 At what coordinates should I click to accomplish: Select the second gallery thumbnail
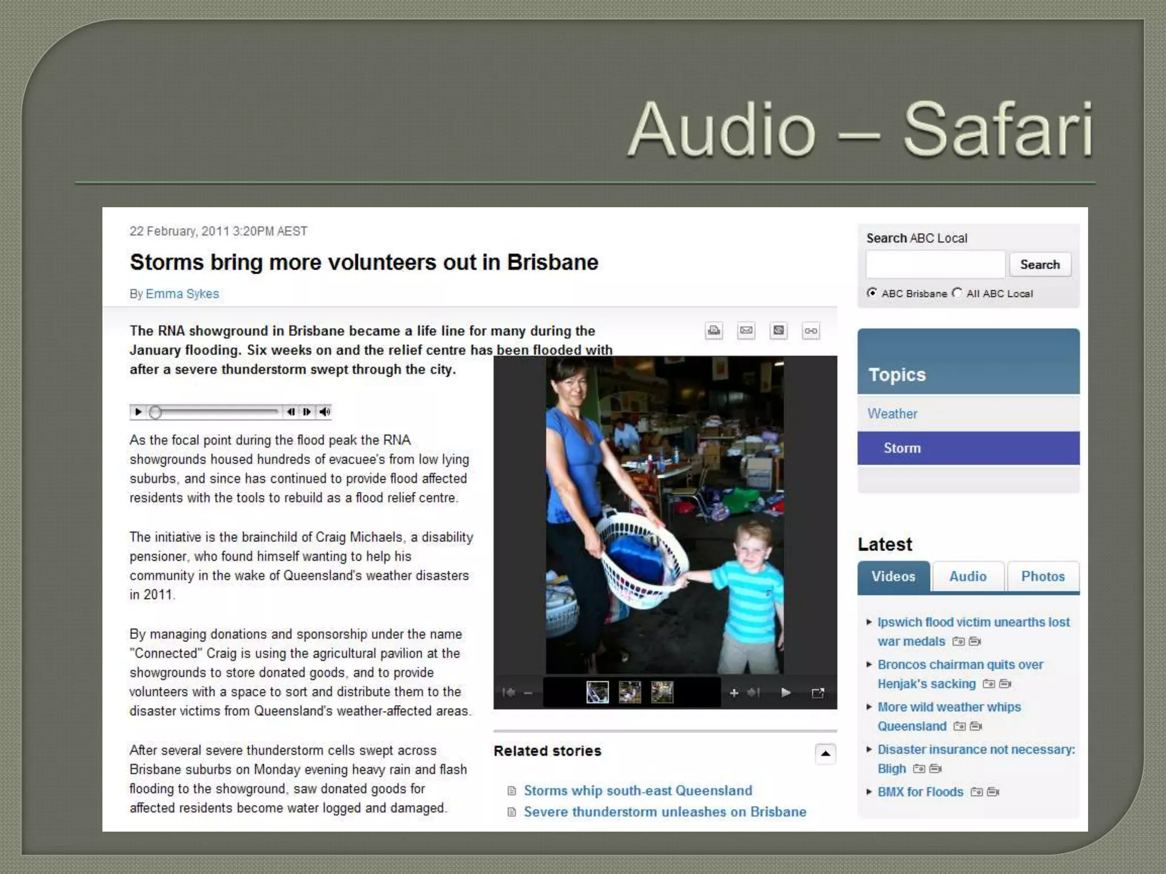[630, 692]
